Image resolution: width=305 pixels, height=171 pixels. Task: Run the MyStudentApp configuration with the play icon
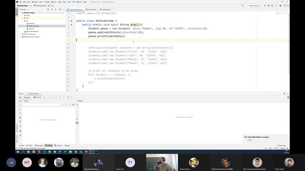(265, 6)
